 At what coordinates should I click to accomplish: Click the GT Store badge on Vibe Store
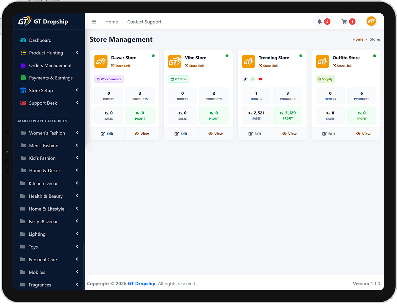[x=179, y=79]
